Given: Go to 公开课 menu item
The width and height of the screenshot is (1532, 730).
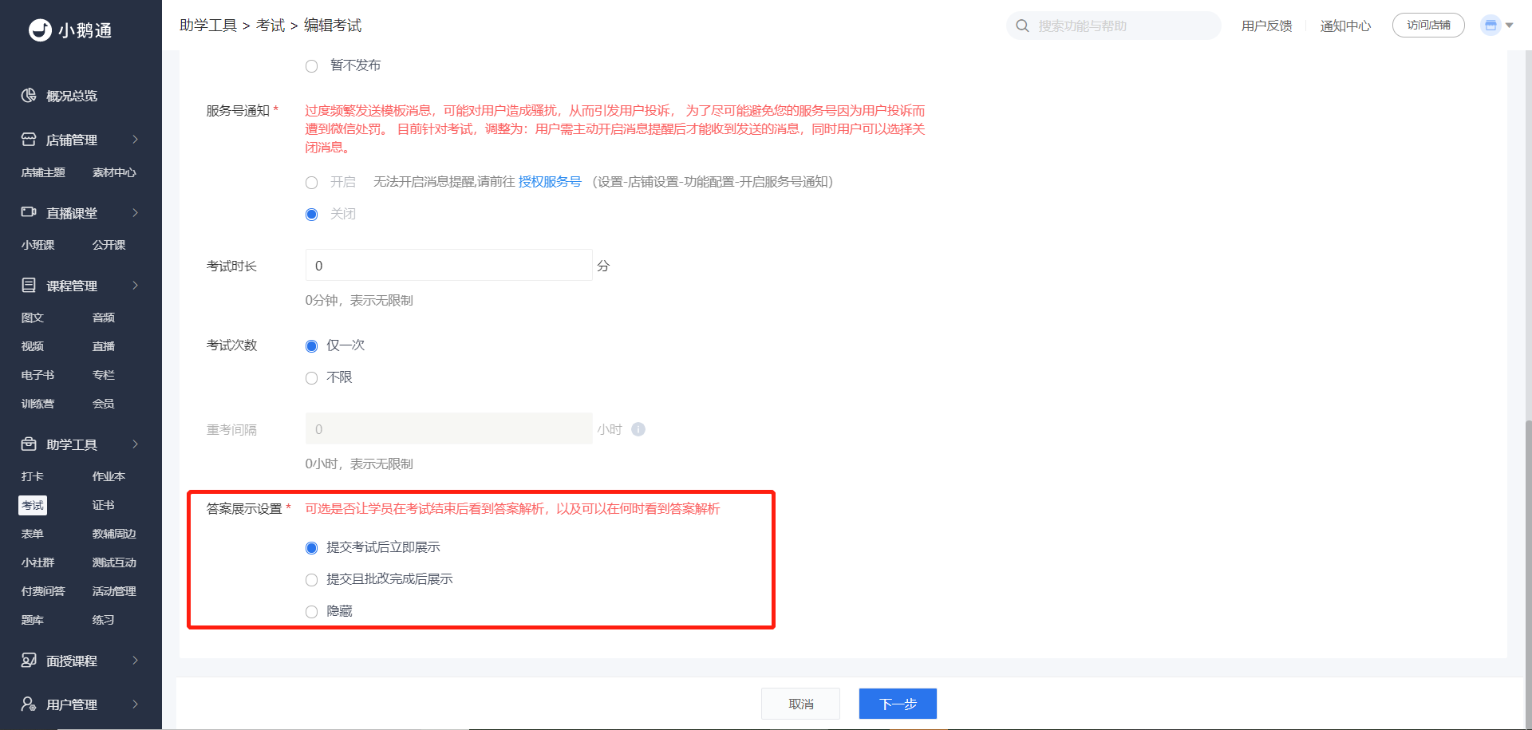Looking at the screenshot, I should (x=109, y=245).
